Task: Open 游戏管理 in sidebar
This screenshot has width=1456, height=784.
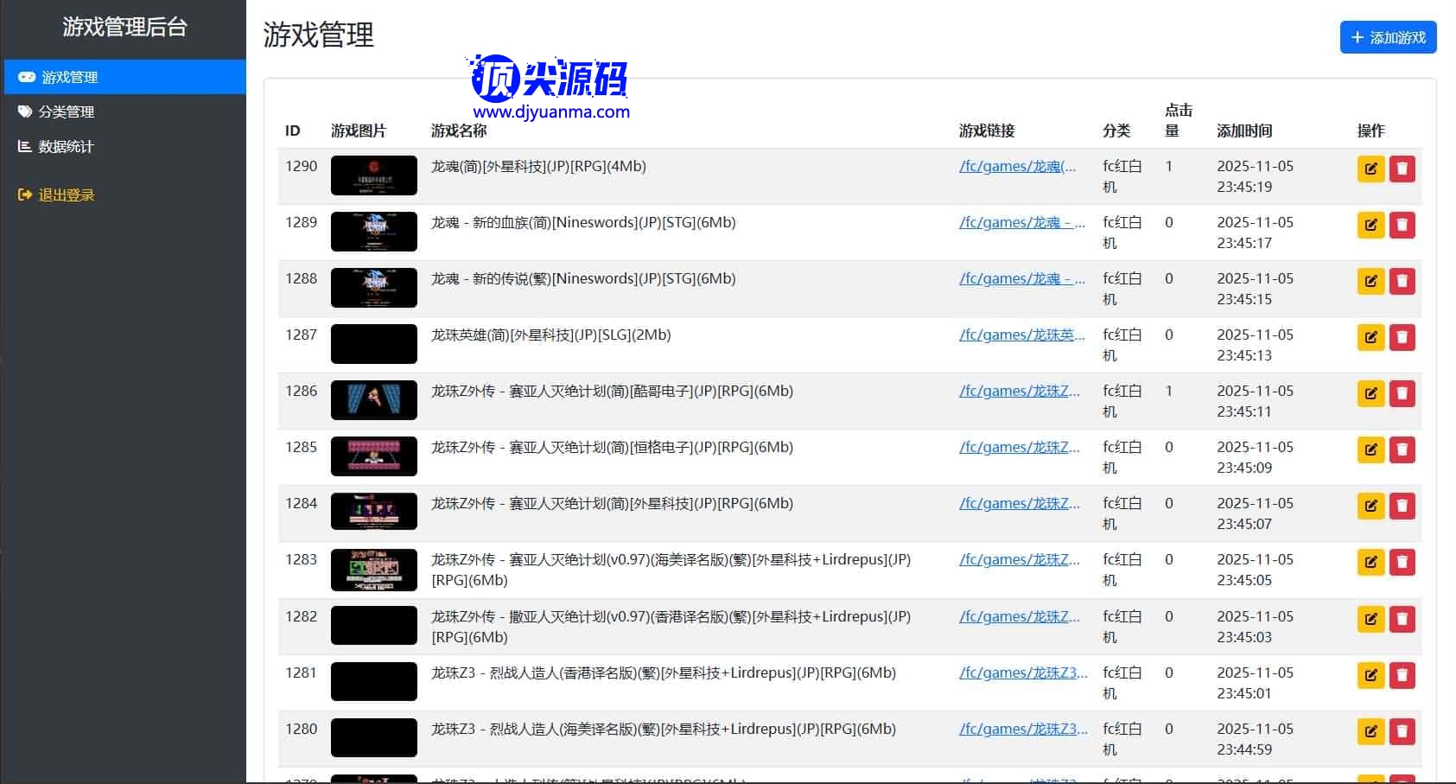Action: (x=124, y=77)
